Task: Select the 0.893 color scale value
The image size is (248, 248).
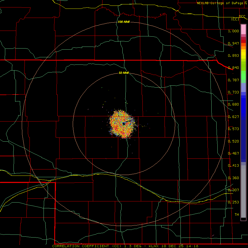Action: 233,55
